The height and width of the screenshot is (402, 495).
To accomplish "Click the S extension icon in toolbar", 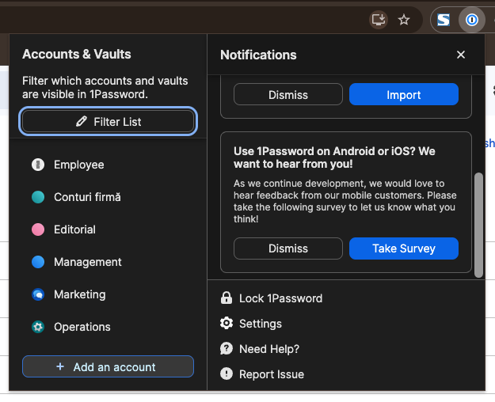I will tap(444, 20).
